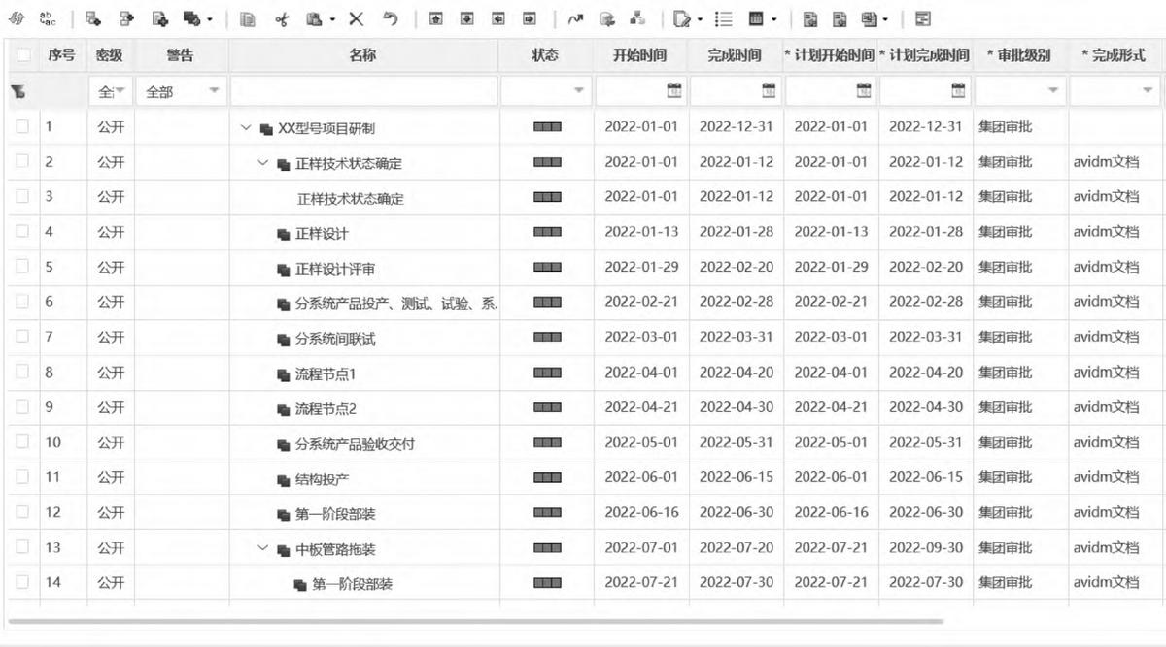Toggle the select-all checkbox in header
The width and height of the screenshot is (1166, 647).
click(x=22, y=55)
